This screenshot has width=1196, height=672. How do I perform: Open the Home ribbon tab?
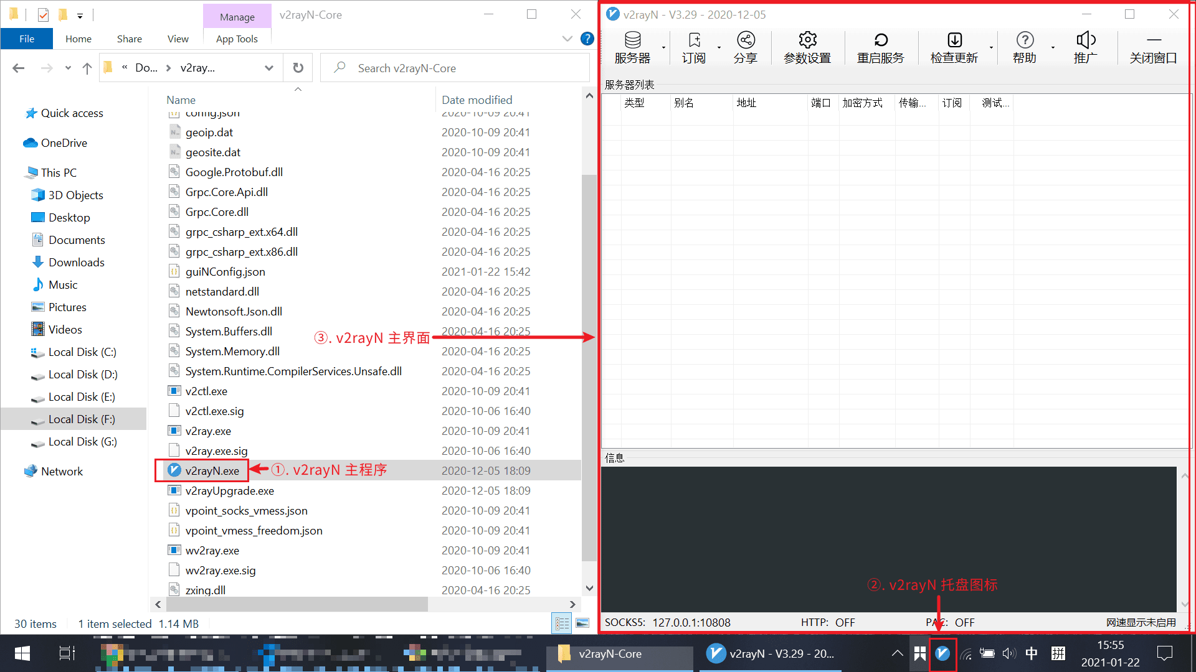coord(78,39)
